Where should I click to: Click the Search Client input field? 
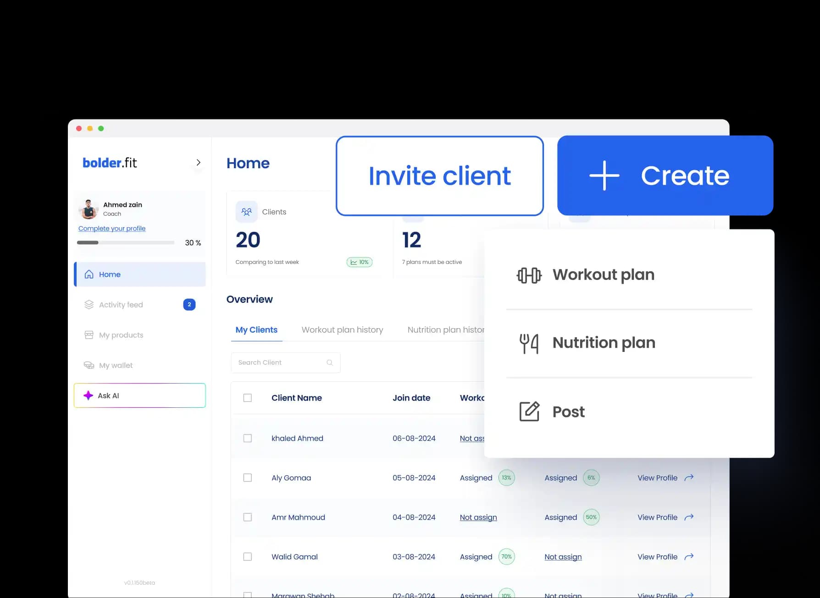tap(275, 362)
